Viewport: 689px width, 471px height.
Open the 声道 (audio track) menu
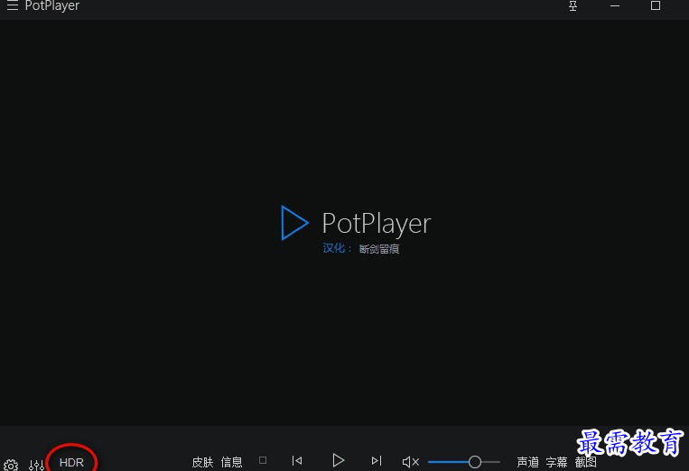click(527, 462)
